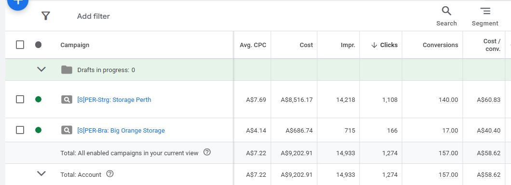Sort by the Clicks column header
Screen dimensions: 511x185
click(385, 45)
